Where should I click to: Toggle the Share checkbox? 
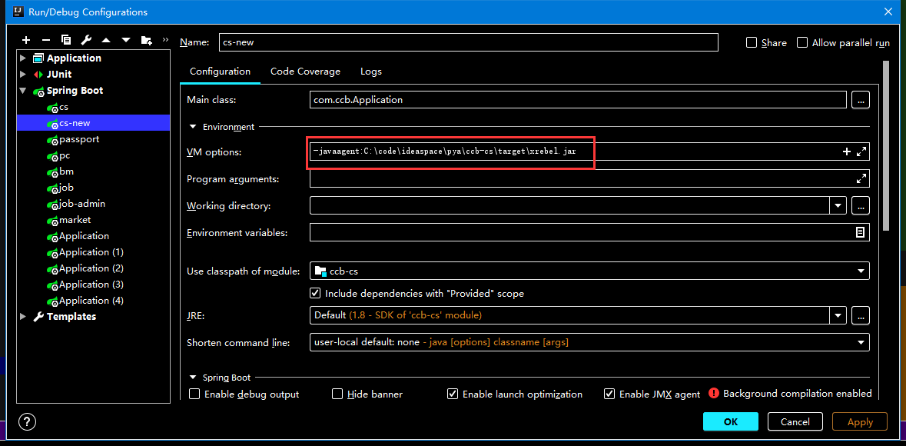752,42
